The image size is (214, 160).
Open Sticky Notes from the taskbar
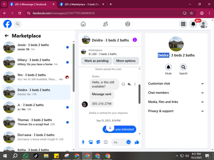coord(56,156)
